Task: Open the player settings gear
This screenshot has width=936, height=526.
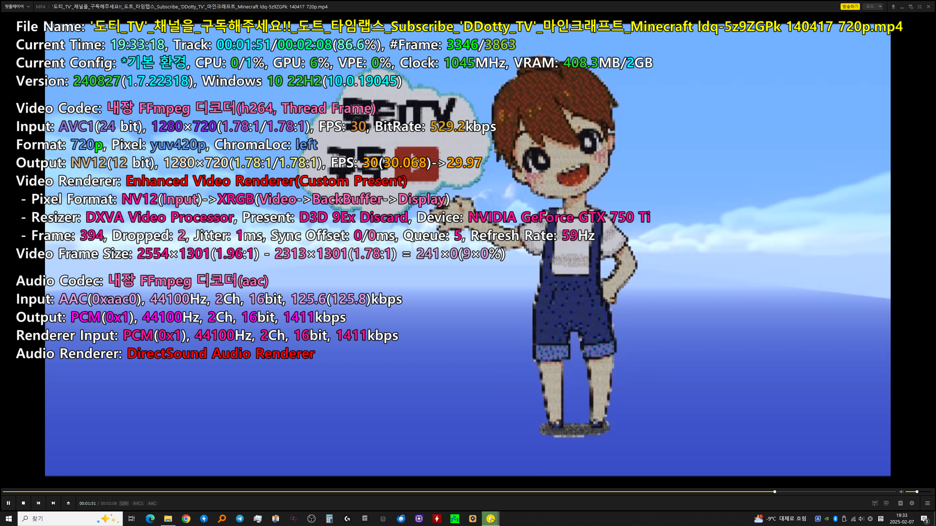Action: click(912, 503)
